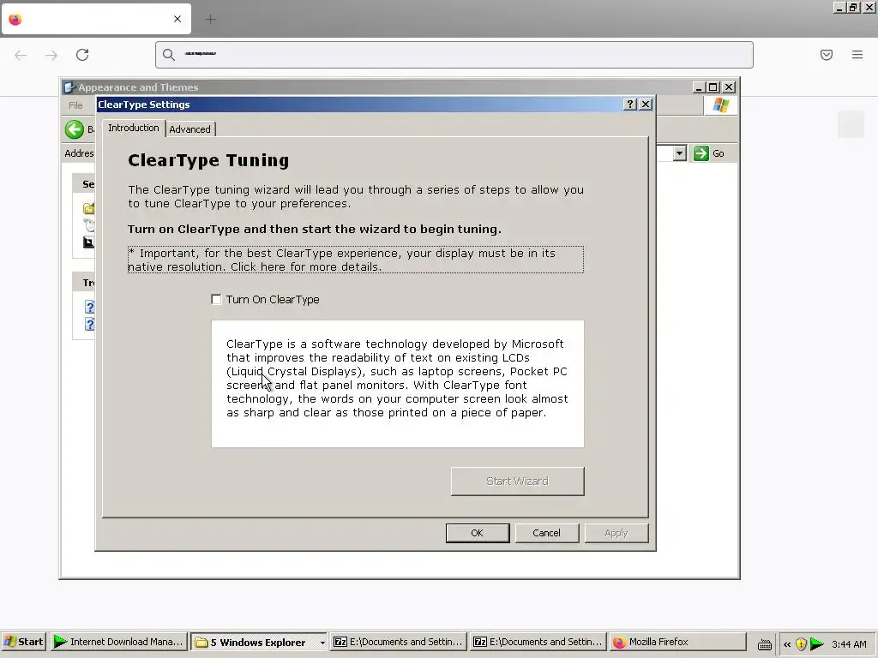Click the security shield tray icon
This screenshot has height=658, width=878.
(801, 644)
